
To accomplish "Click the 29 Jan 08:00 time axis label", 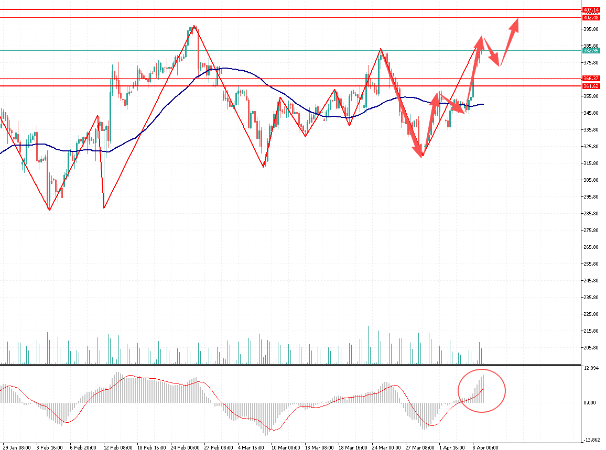I will click(x=17, y=448).
